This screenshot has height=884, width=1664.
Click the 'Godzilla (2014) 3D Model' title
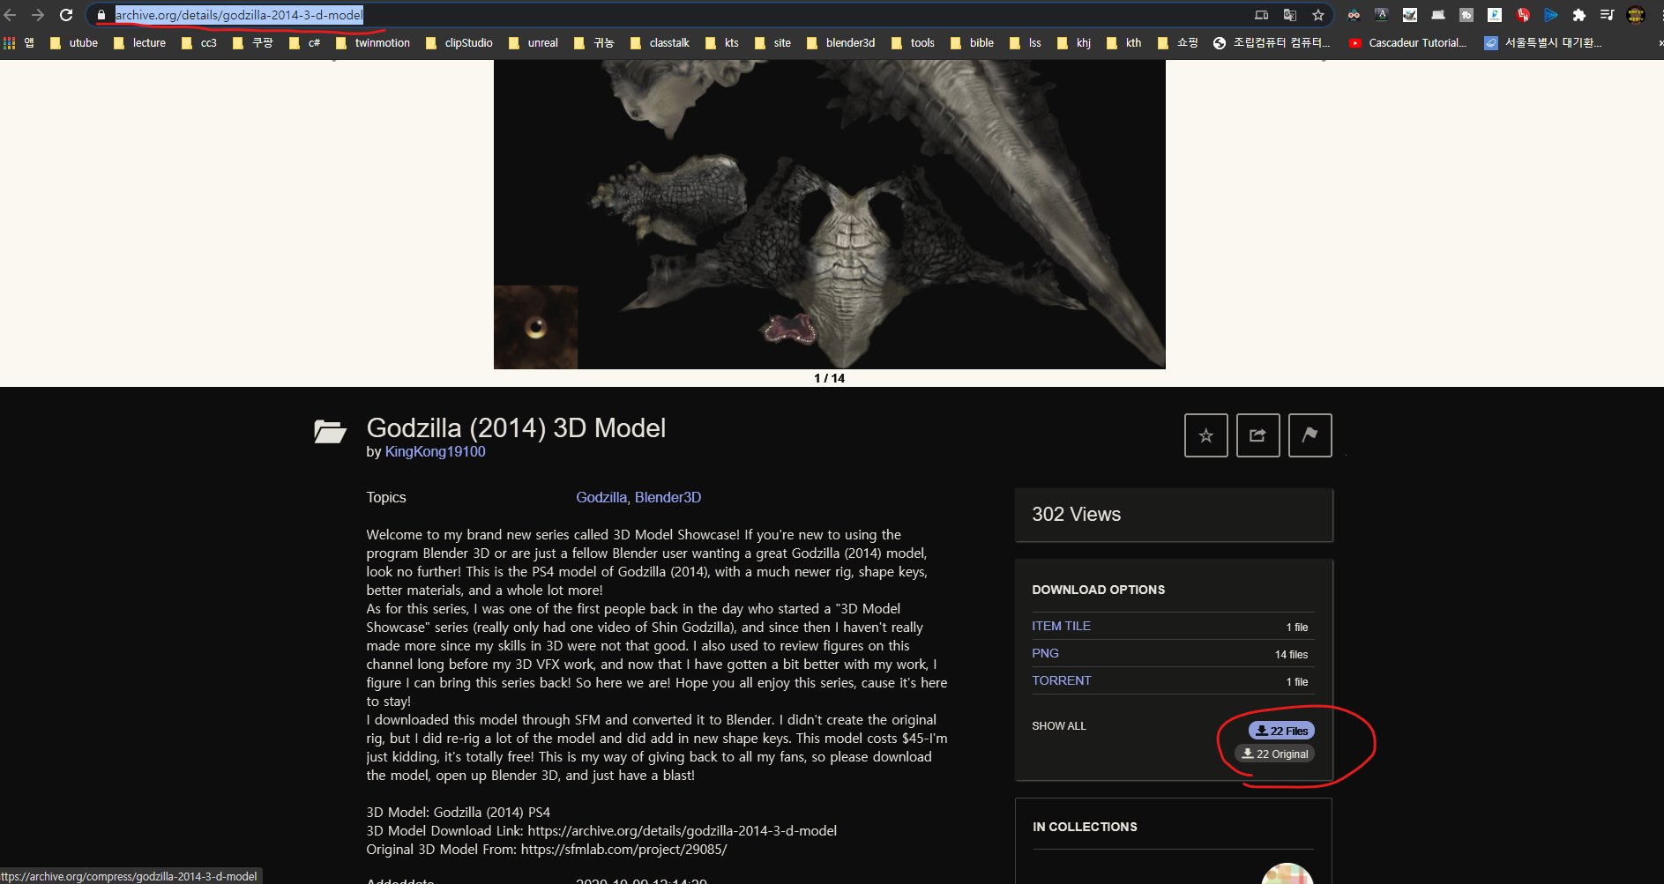(x=516, y=427)
